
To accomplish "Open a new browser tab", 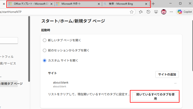I will 153,4.
